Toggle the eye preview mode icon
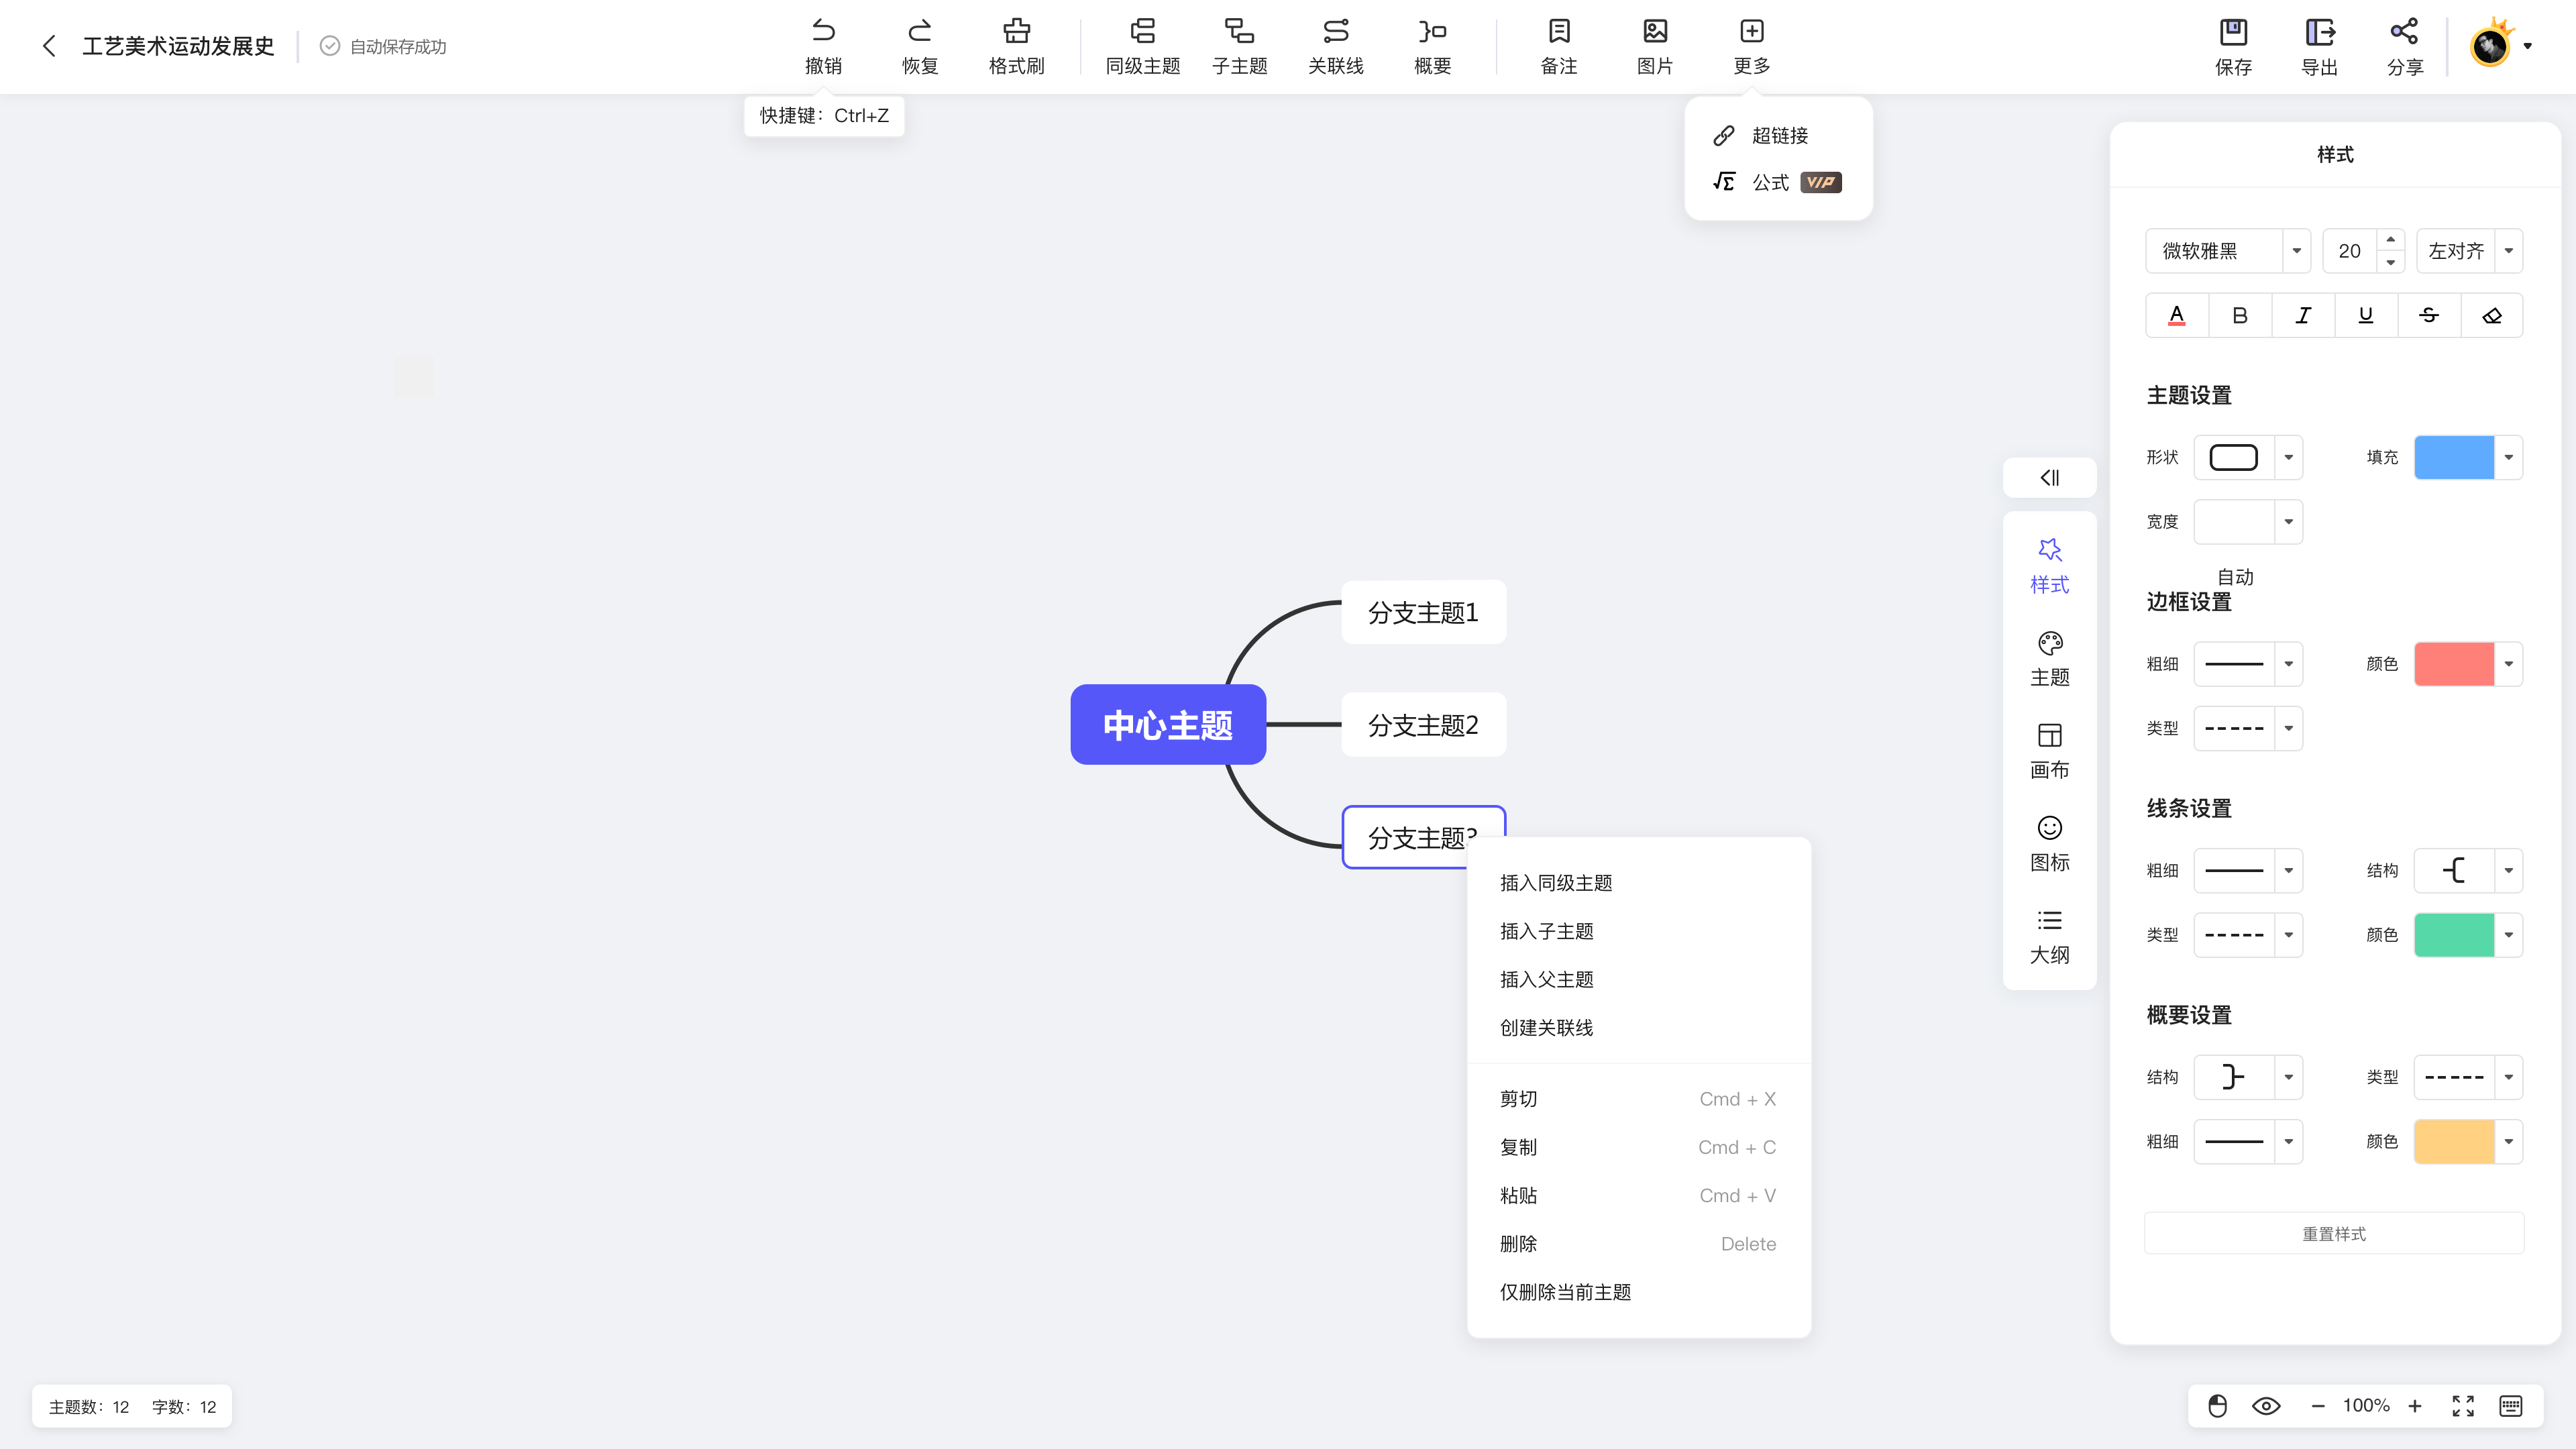Screen dimensions: 2576x1449 coord(2265,1405)
